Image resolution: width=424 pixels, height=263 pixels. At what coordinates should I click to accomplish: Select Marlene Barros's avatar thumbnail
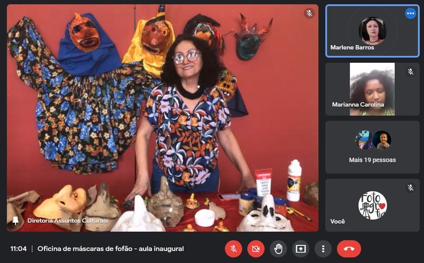click(x=372, y=30)
